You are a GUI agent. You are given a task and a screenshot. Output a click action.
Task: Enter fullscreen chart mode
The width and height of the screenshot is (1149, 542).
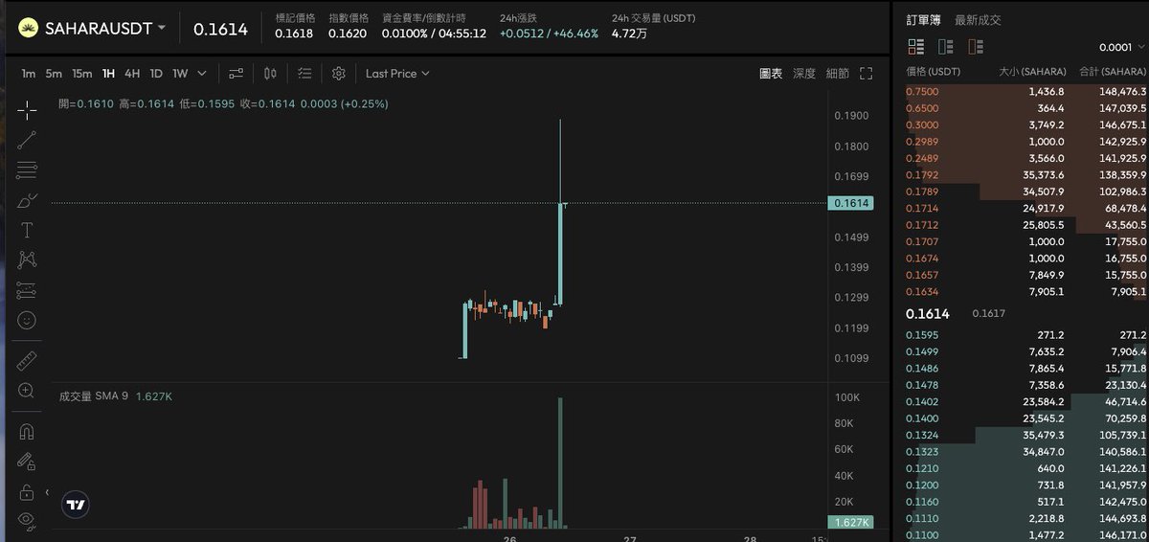pos(867,73)
